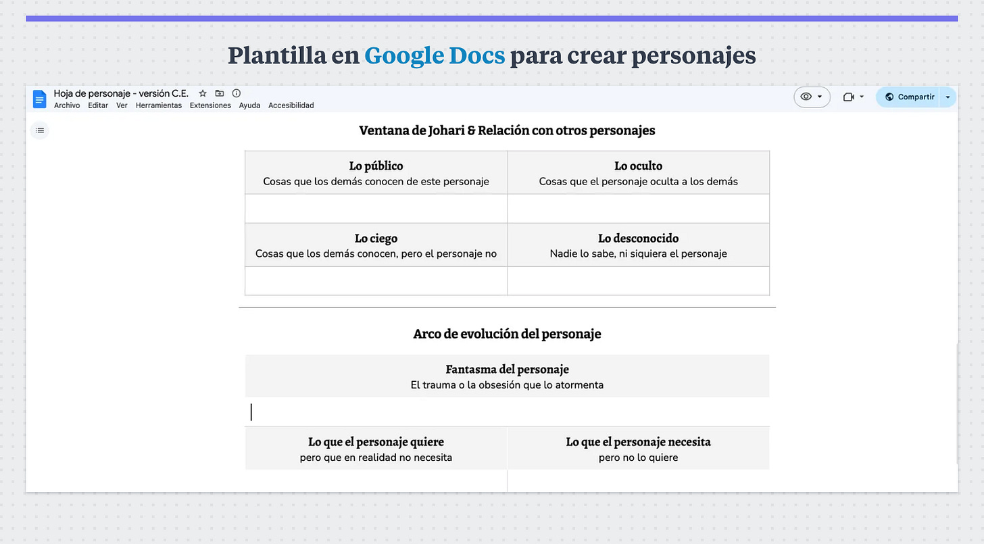Click the Lo oculto header cell
Image resolution: width=984 pixels, height=544 pixels.
pyautogui.click(x=638, y=173)
